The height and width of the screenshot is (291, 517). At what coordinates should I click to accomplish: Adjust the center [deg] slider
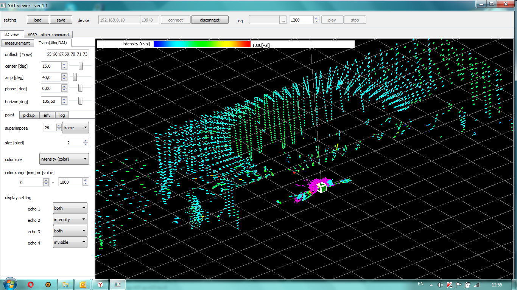[81, 66]
